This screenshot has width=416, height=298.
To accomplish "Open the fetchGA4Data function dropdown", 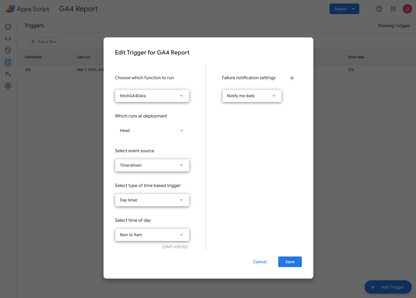I will coord(152,96).
